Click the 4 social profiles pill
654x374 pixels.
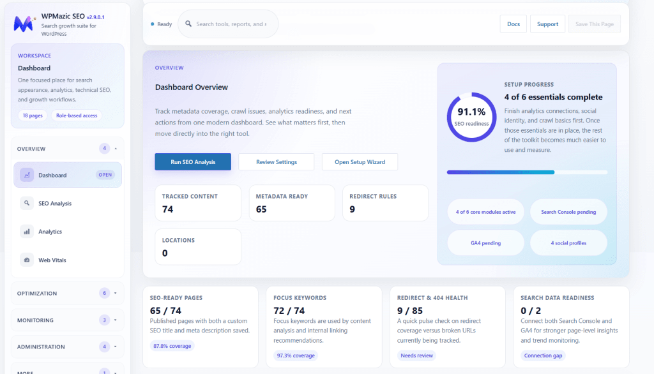568,243
